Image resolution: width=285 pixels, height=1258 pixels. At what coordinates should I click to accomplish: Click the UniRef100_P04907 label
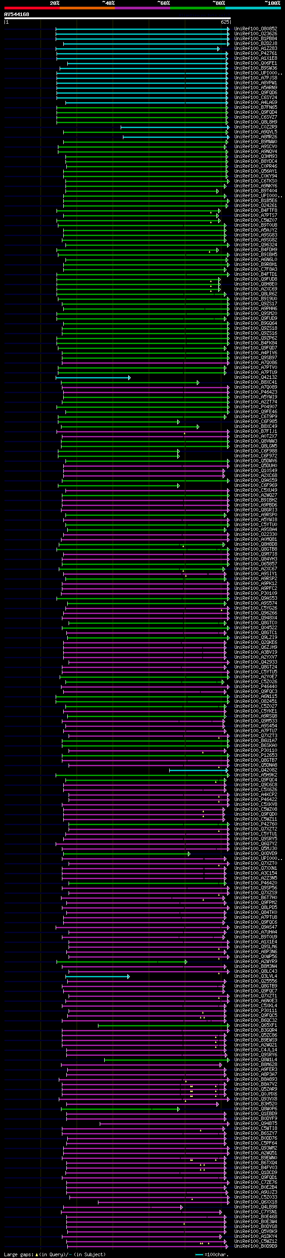(x=256, y=407)
